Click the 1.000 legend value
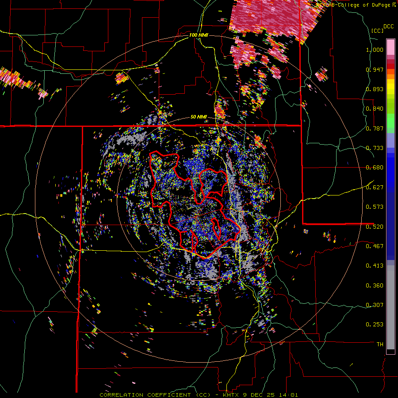 (x=375, y=50)
